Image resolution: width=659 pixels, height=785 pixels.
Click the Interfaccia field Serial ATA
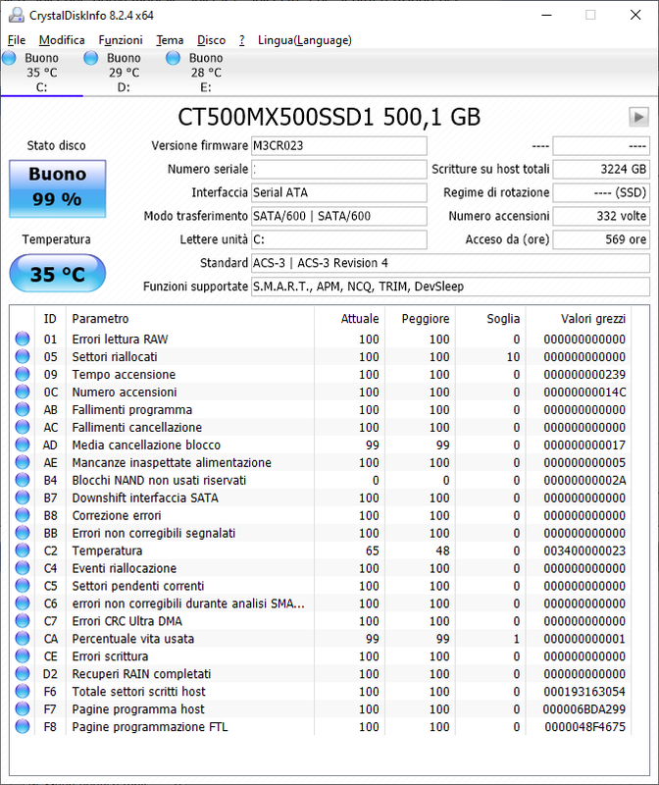pyautogui.click(x=338, y=192)
